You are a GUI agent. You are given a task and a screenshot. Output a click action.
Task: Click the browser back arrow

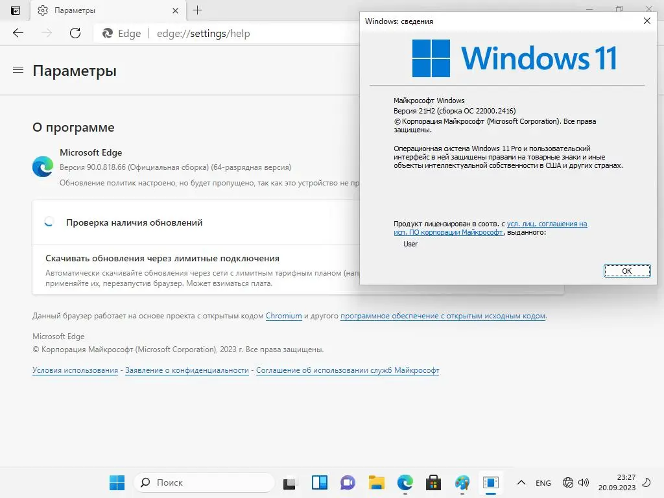tap(18, 33)
